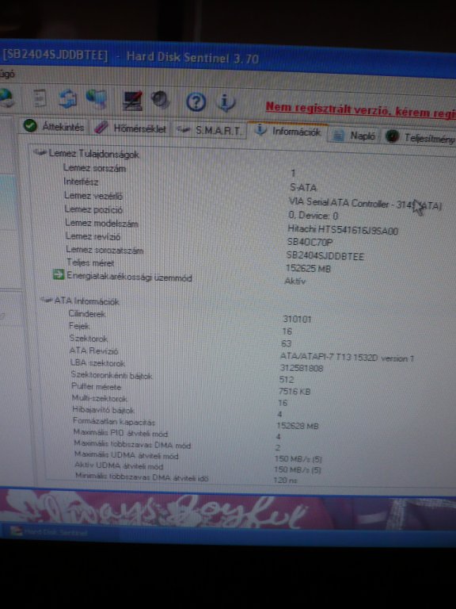The height and width of the screenshot is (609, 456).
Task: Click the Hitachi HTS541616J9SA00 model value
Action: coord(343,229)
